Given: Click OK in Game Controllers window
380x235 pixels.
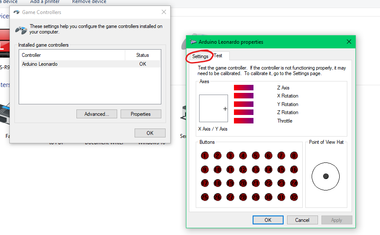Looking at the screenshot, I should 150,133.
